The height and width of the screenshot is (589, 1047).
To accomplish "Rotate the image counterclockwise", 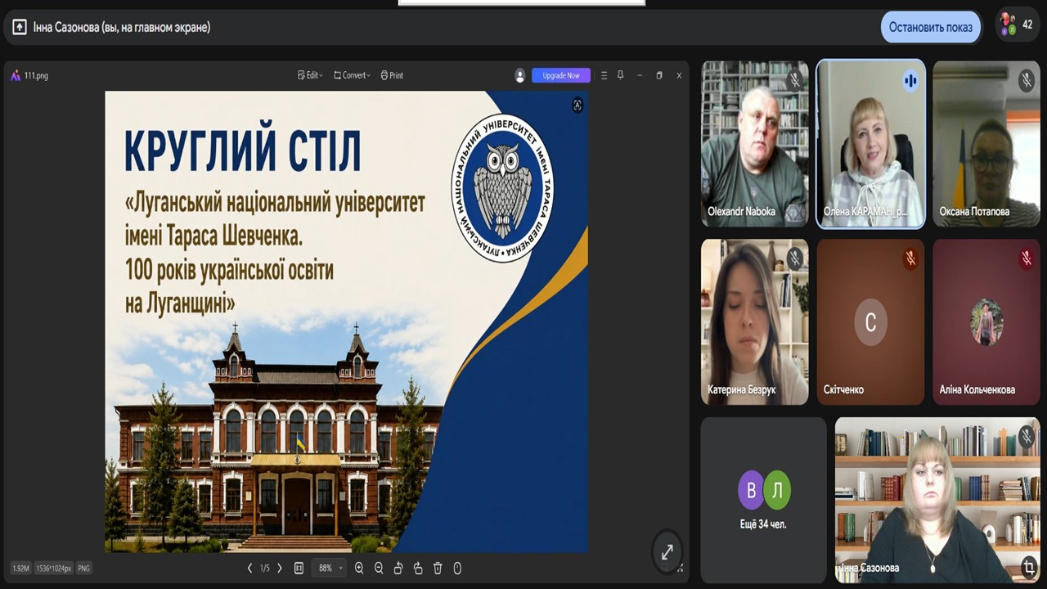I will [398, 568].
